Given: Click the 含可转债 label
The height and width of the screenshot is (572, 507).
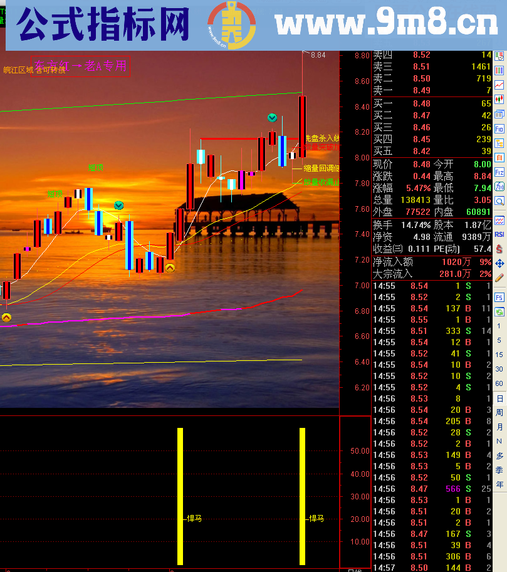Looking at the screenshot, I should point(50,70).
